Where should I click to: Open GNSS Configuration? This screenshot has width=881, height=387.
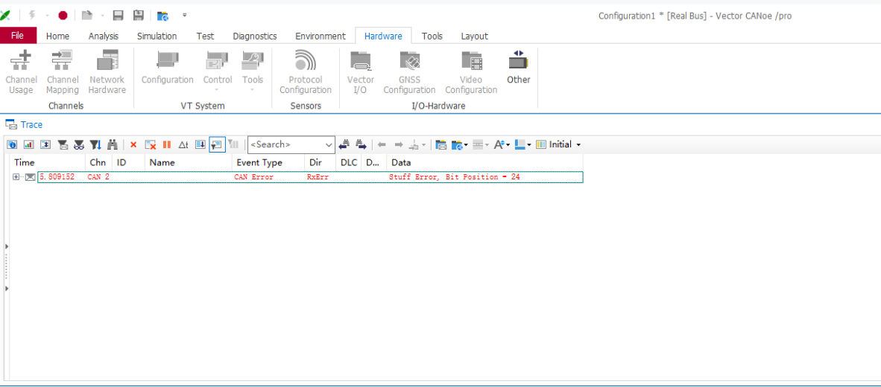click(x=410, y=72)
